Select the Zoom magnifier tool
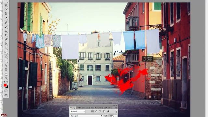 point(6,78)
